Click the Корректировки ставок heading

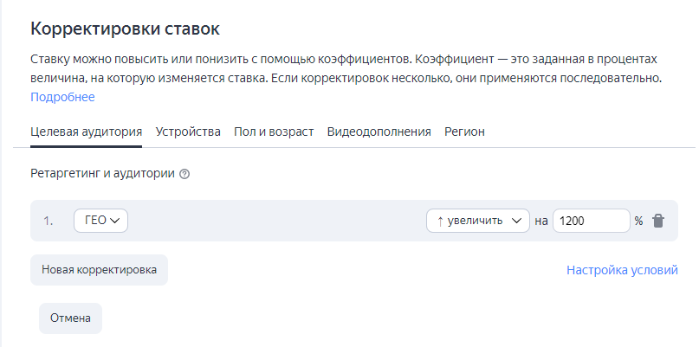coord(125,29)
